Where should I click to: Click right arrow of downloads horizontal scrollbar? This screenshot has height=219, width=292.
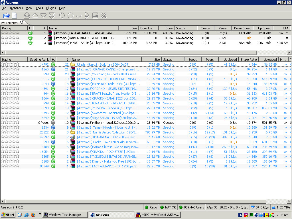[x=289, y=53]
